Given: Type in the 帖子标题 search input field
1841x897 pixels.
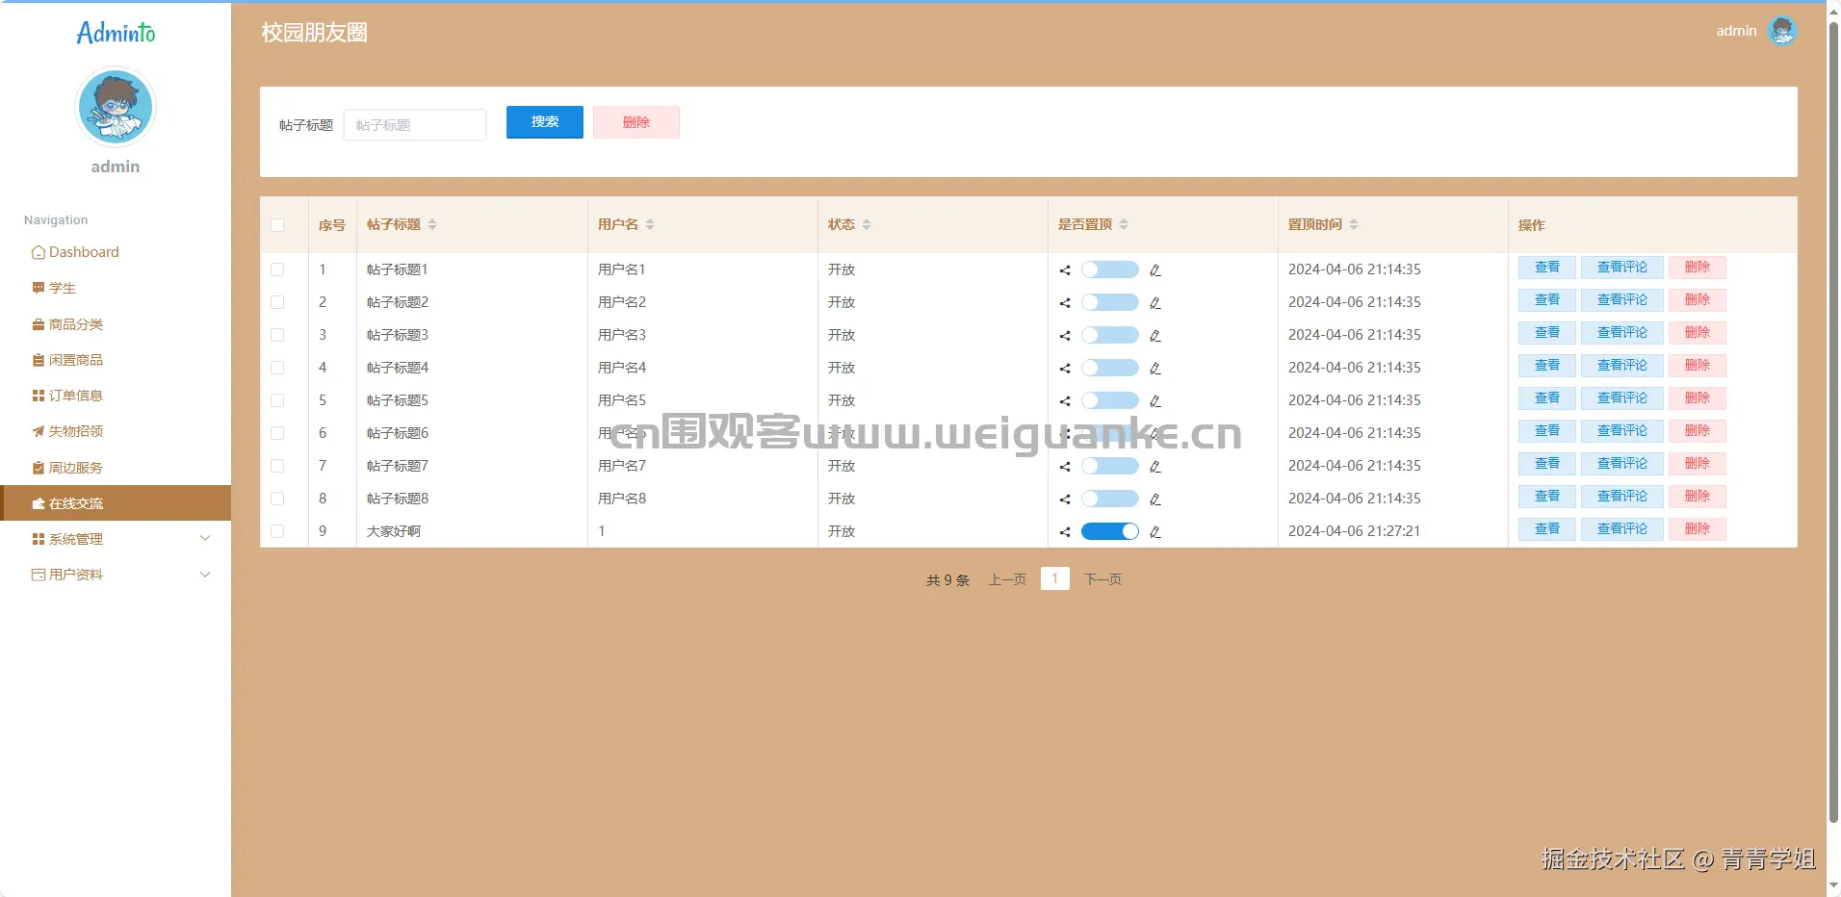Looking at the screenshot, I should click(415, 124).
